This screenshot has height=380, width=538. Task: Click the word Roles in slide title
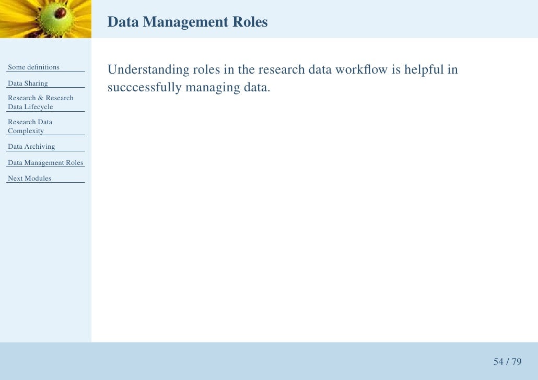point(250,21)
